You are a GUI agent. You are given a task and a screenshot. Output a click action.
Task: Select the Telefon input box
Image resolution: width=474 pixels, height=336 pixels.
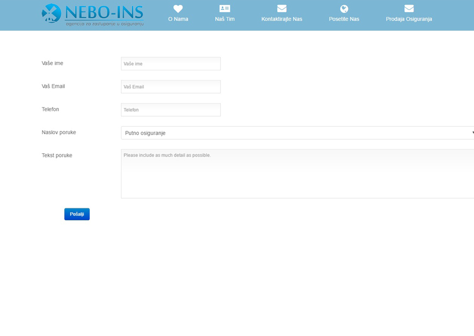point(171,110)
